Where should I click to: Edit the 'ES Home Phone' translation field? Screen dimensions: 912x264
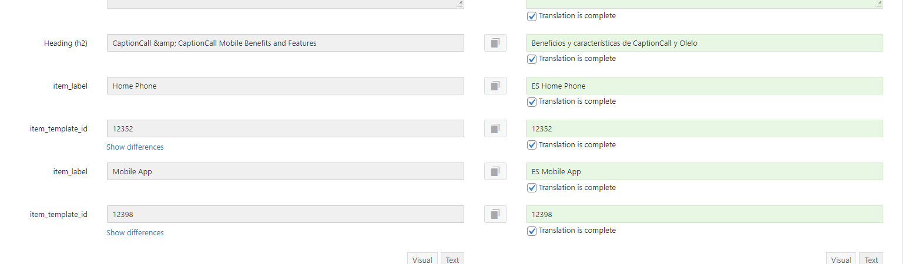pyautogui.click(x=704, y=86)
